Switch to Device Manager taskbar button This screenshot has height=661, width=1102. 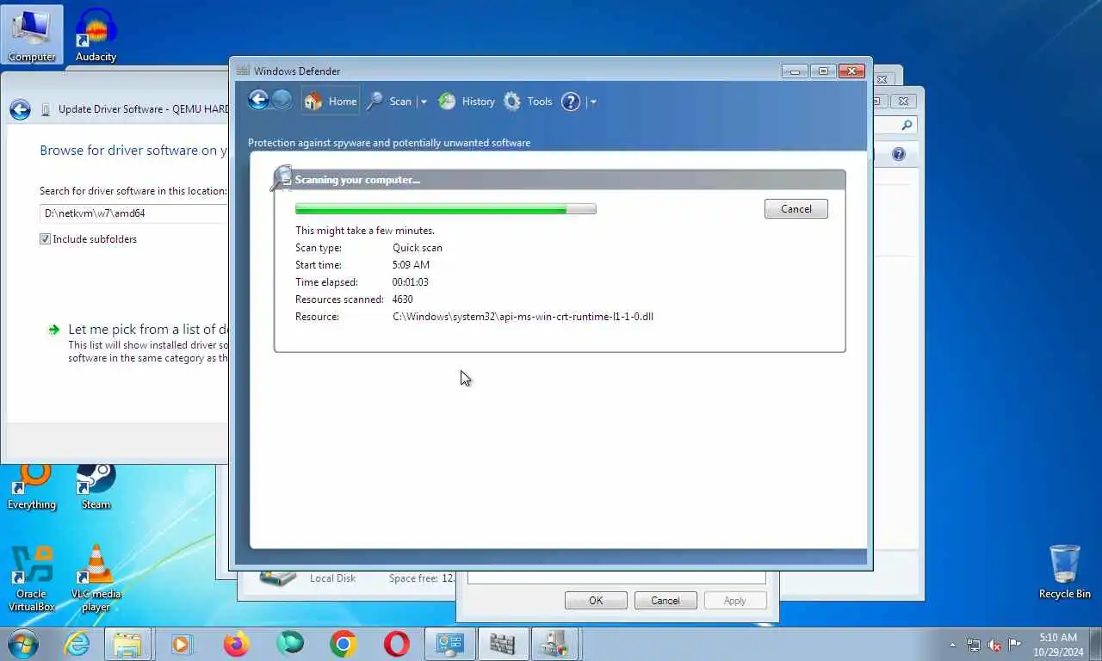pos(556,644)
